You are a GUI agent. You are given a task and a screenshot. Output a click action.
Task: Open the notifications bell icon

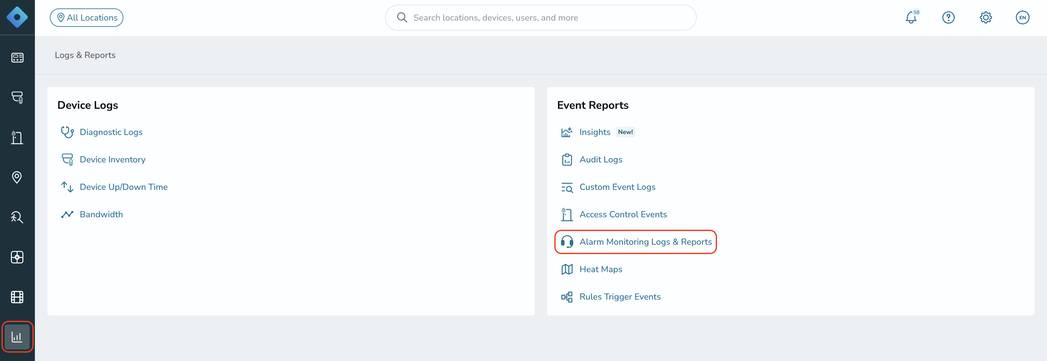point(911,17)
